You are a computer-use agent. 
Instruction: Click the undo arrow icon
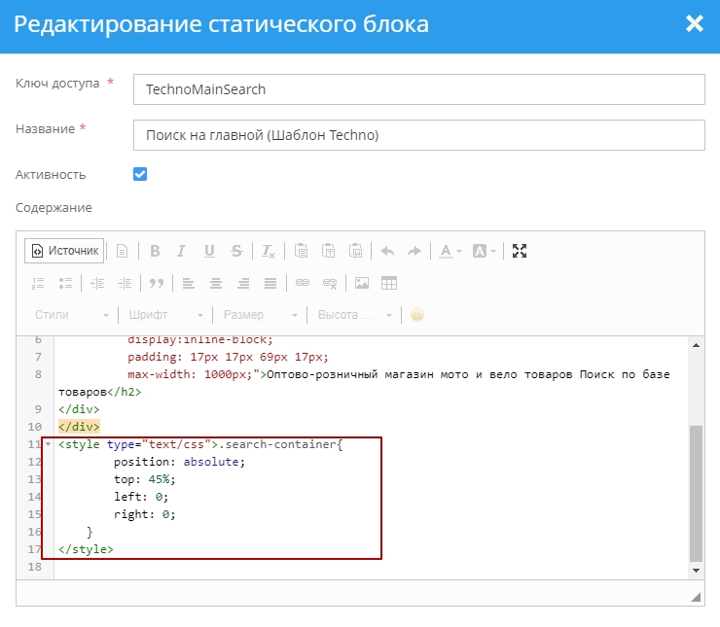click(x=387, y=251)
